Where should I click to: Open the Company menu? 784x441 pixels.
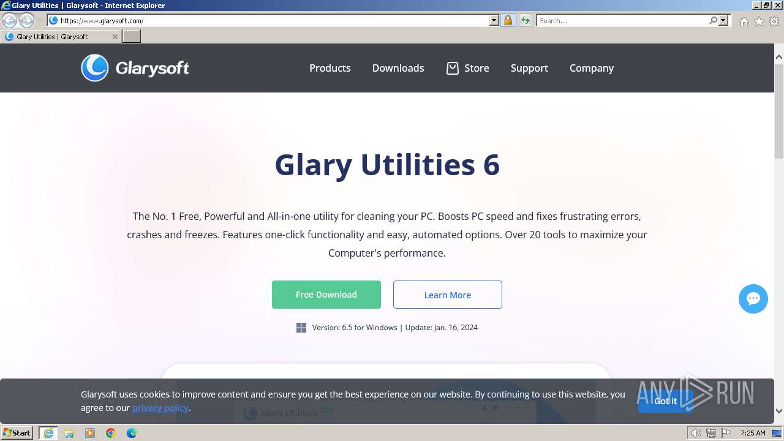click(592, 68)
